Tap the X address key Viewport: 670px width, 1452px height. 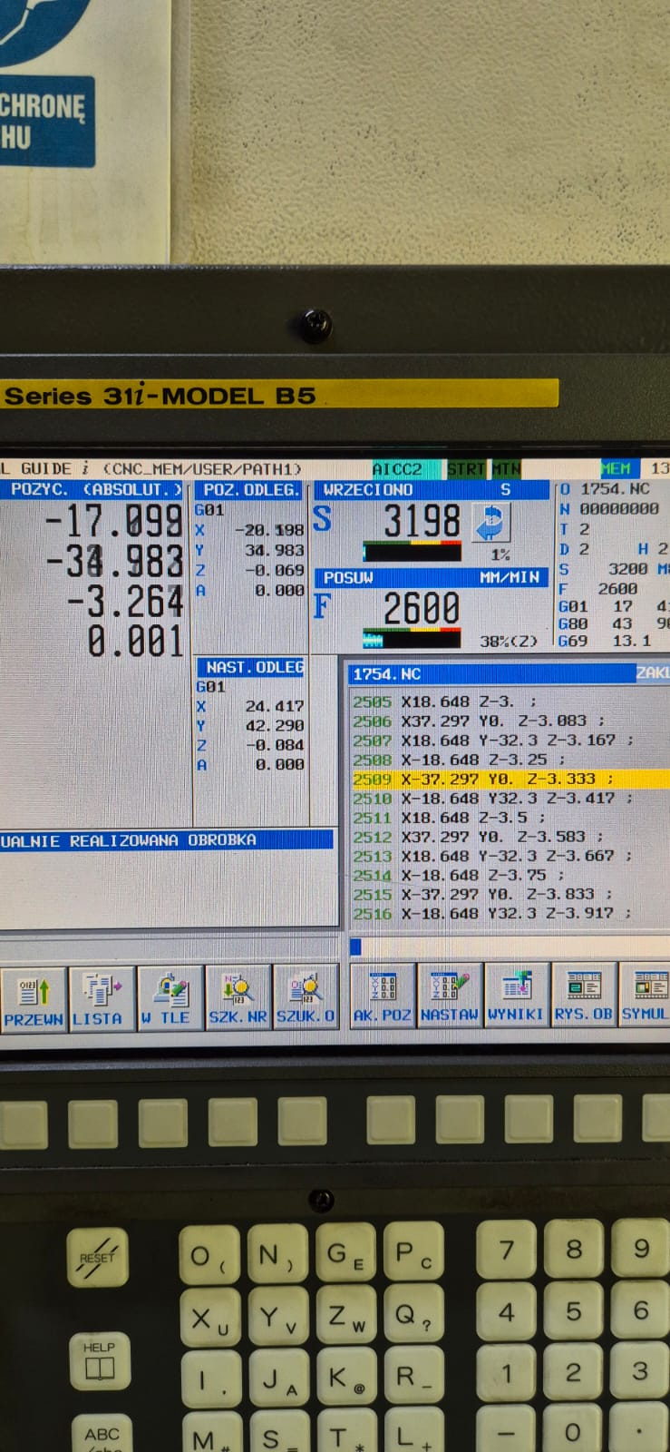point(209,1319)
